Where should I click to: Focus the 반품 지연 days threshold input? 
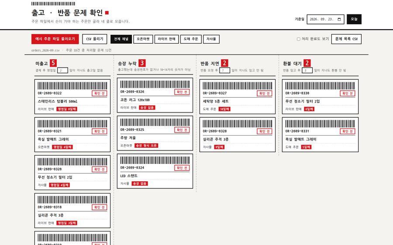(224, 70)
